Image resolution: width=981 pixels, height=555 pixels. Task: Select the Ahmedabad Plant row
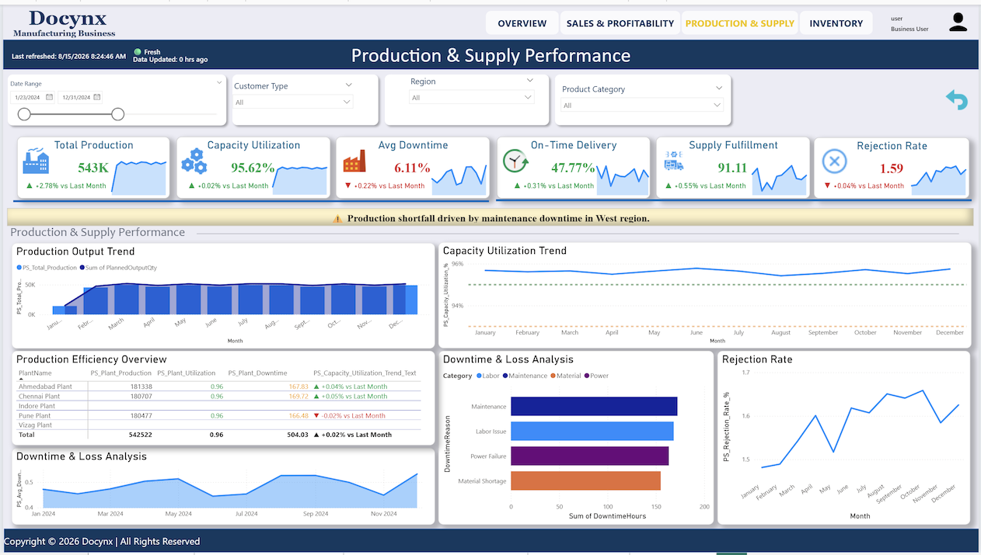click(219, 387)
